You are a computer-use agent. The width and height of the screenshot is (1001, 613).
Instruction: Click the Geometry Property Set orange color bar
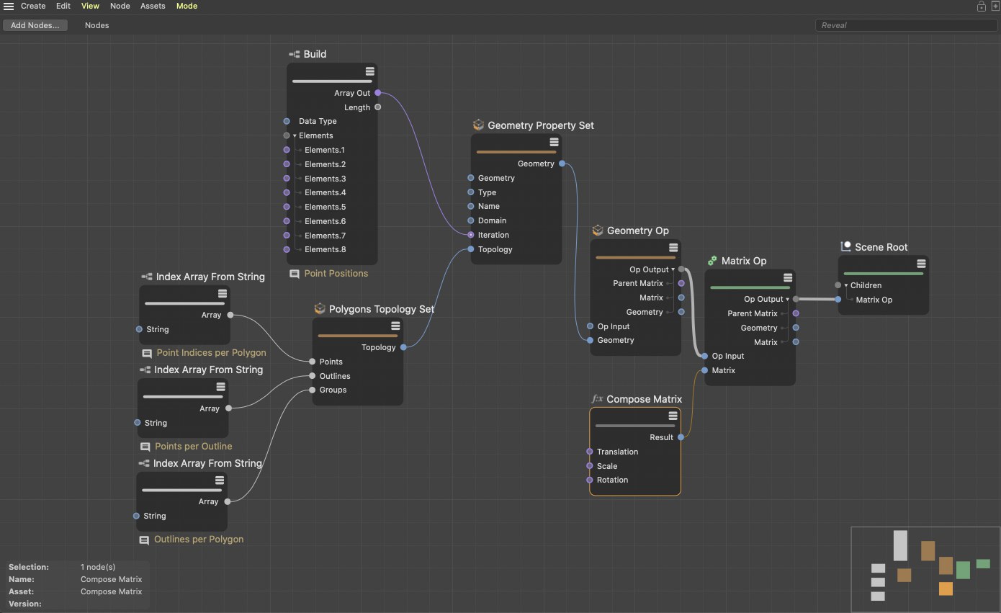(516, 152)
